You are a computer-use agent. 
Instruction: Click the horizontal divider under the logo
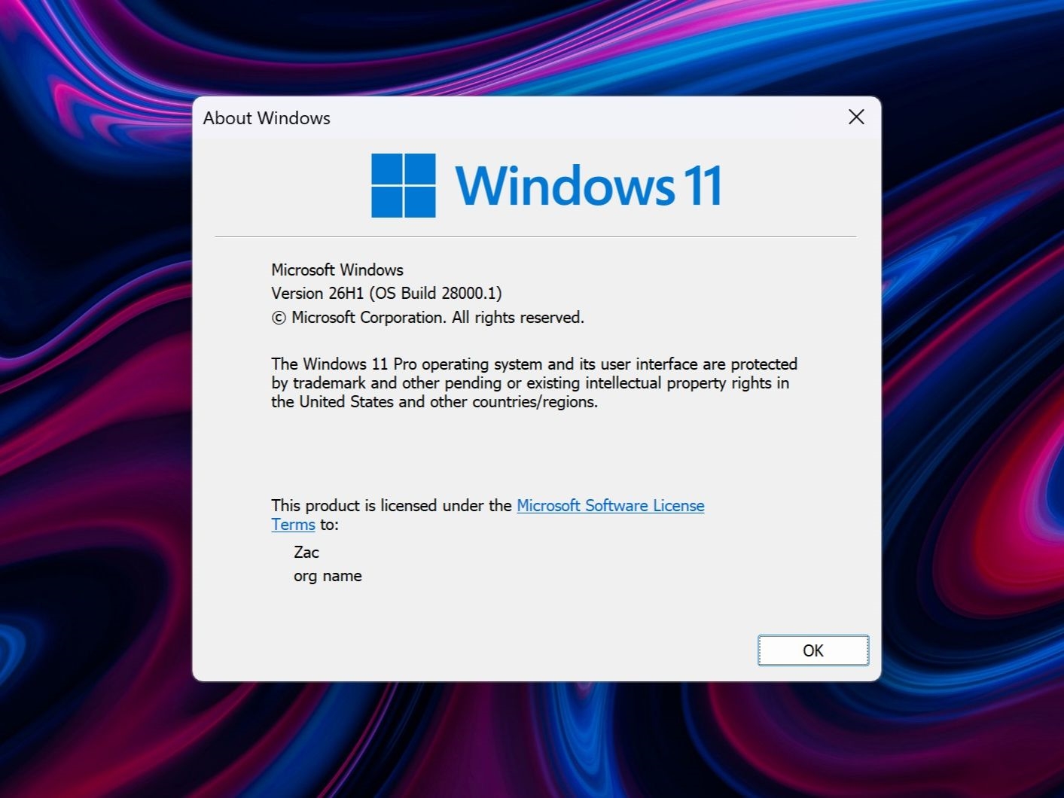coord(535,236)
